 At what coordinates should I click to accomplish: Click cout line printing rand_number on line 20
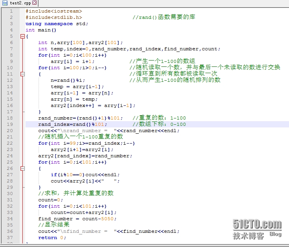click(x=109, y=131)
